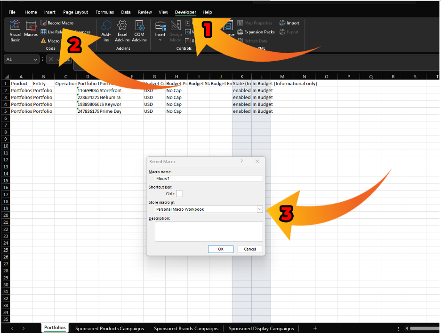Click the formula bar input area
The width and height of the screenshot is (441, 333).
click(256, 63)
